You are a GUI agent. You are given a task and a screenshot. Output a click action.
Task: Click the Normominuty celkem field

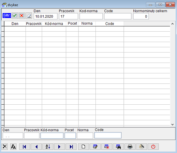coord(141,16)
